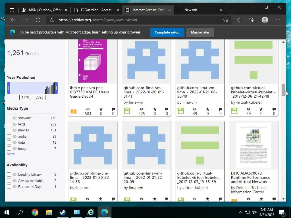Open the notifications action center
The height and width of the screenshot is (218, 291).
point(282,212)
